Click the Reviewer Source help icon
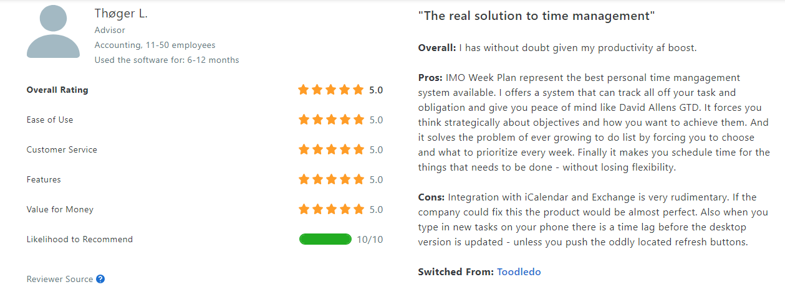785x292 pixels. coord(100,280)
